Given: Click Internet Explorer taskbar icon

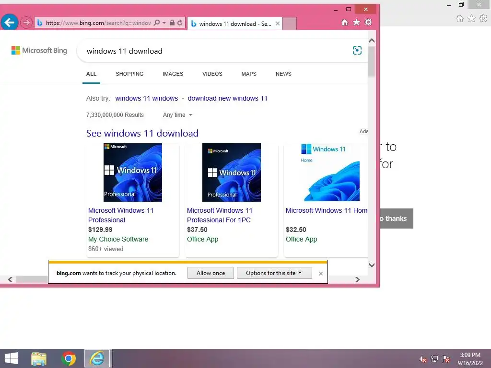Looking at the screenshot, I should 97,358.
